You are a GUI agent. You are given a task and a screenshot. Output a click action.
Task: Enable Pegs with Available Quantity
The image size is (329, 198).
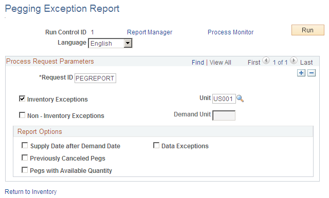(x=25, y=170)
